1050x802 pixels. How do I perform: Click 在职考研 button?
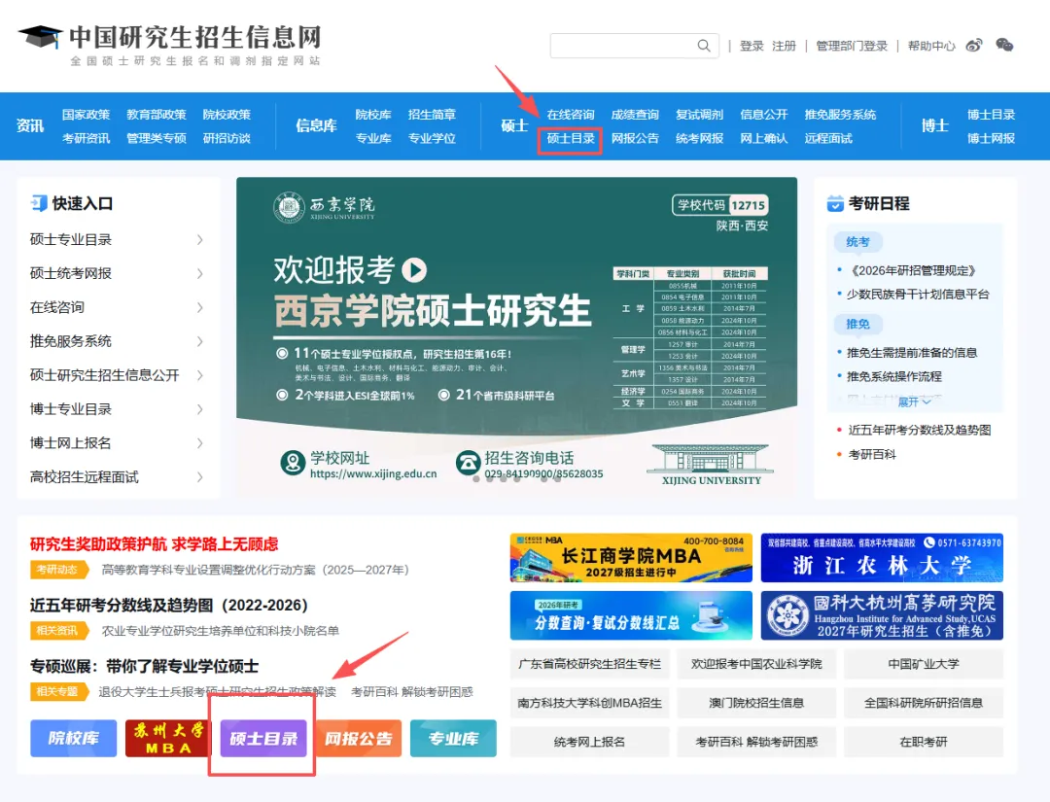point(924,742)
